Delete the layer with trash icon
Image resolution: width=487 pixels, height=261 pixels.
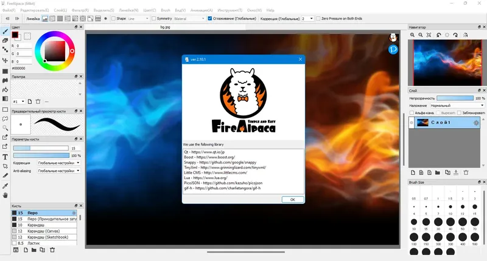466,172
